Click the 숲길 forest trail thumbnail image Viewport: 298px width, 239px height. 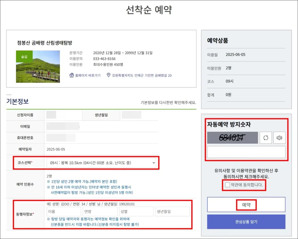point(38,67)
